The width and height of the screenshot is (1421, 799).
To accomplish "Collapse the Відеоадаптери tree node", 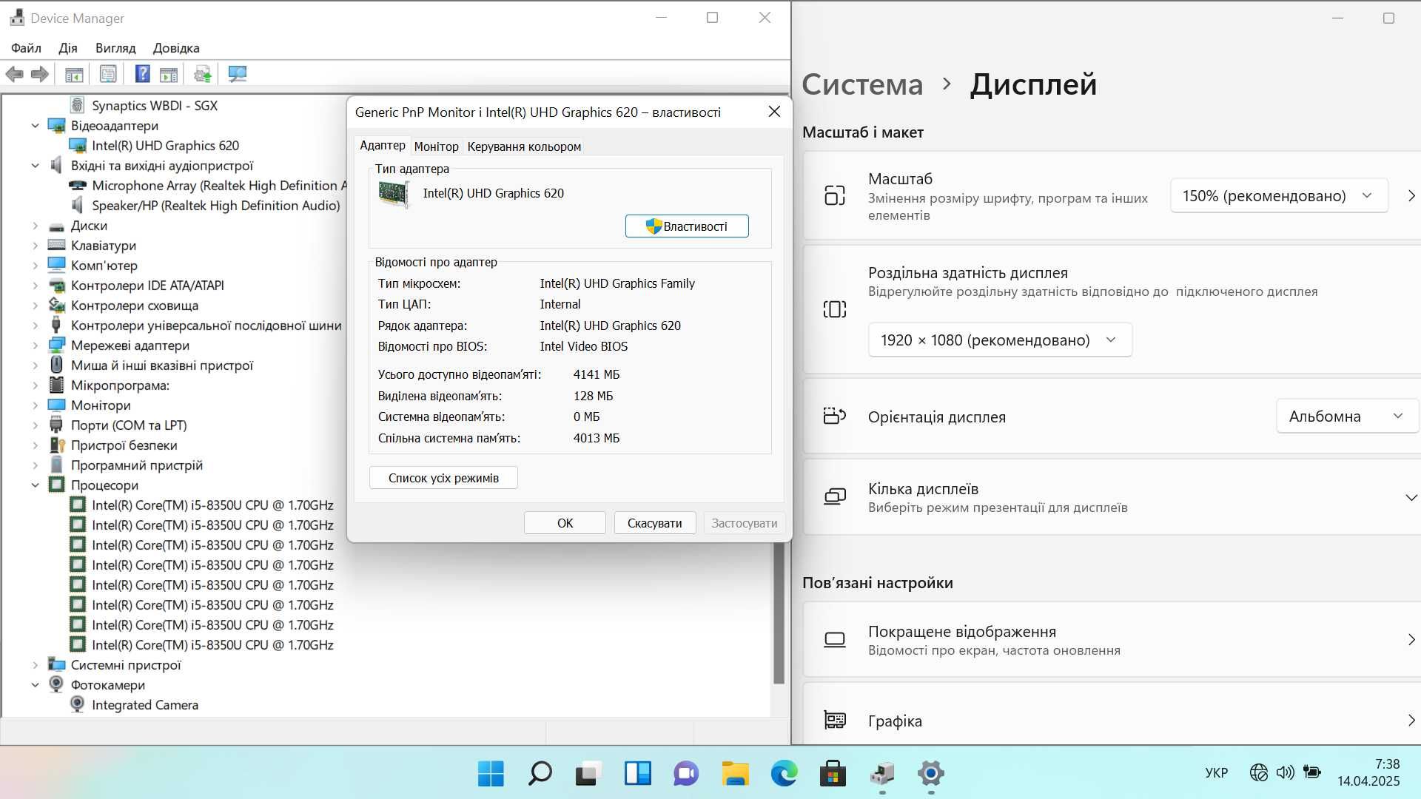I will point(35,126).
